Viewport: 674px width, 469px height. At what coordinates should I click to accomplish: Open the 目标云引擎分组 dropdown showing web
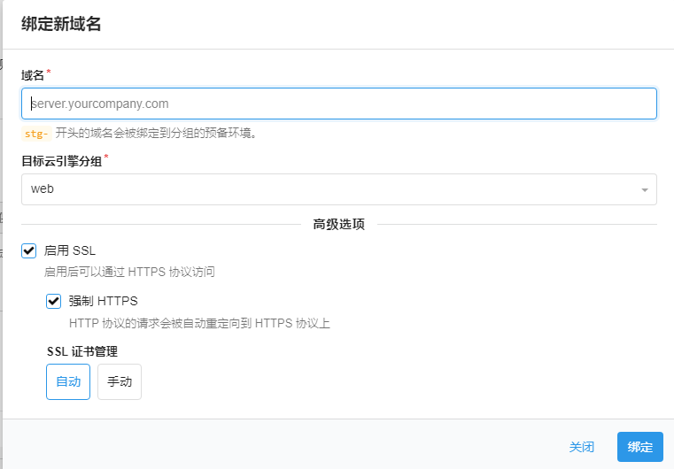tap(328, 189)
